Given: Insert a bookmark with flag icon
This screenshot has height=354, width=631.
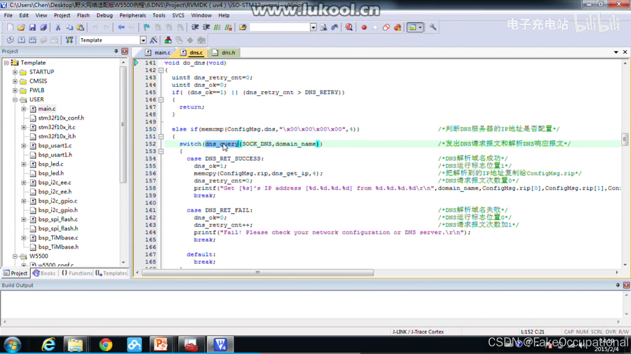Looking at the screenshot, I should (x=146, y=27).
